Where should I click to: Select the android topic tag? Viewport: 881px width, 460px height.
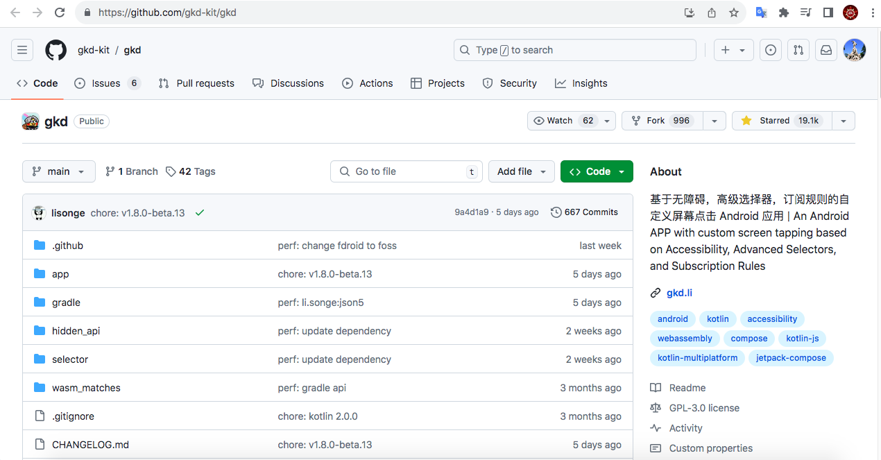coord(673,319)
